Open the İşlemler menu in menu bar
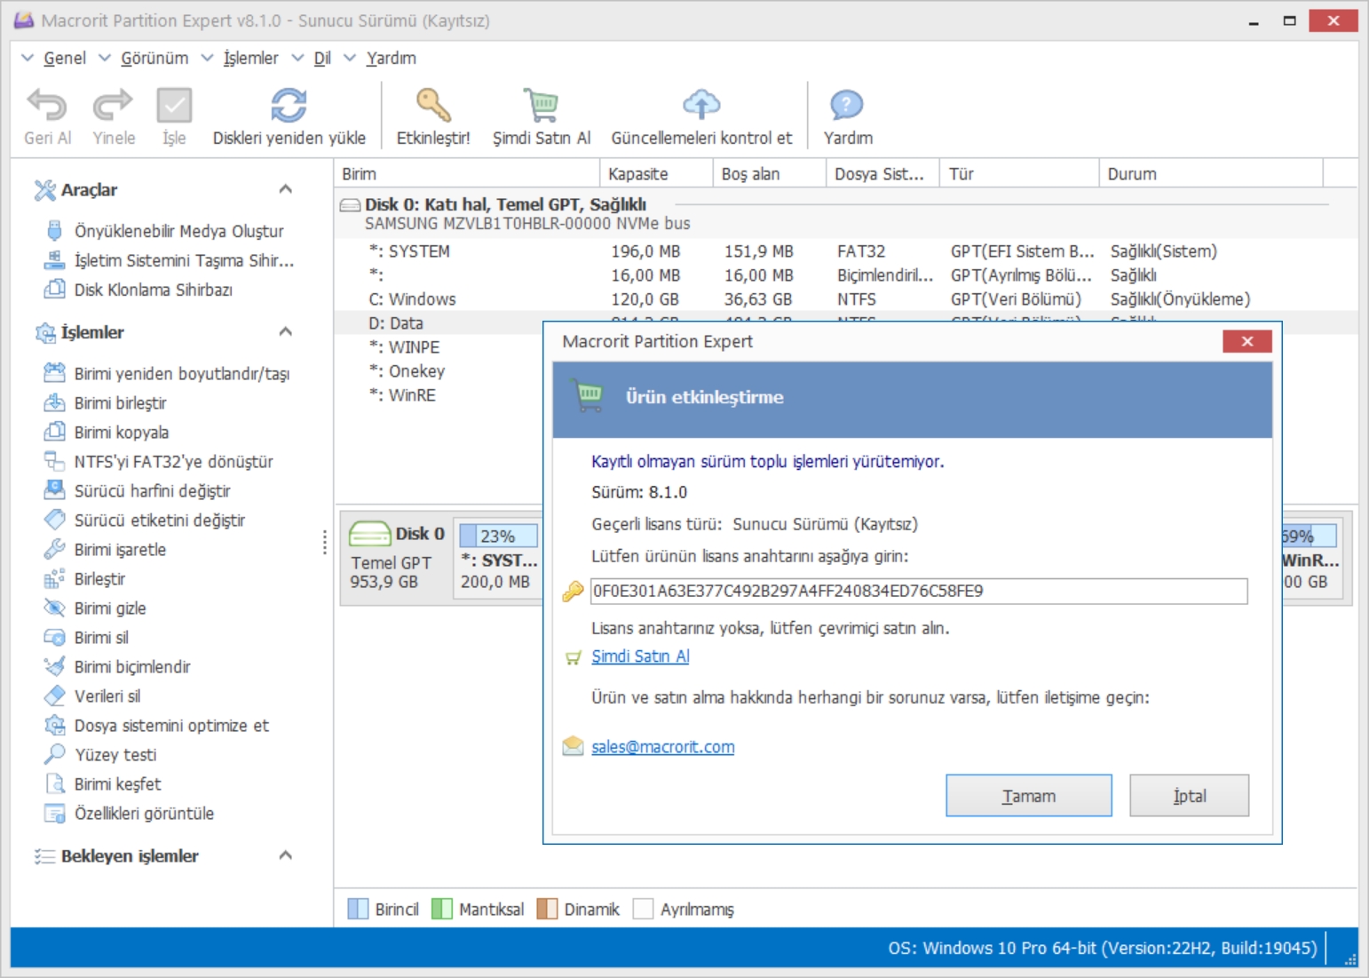 pyautogui.click(x=250, y=58)
